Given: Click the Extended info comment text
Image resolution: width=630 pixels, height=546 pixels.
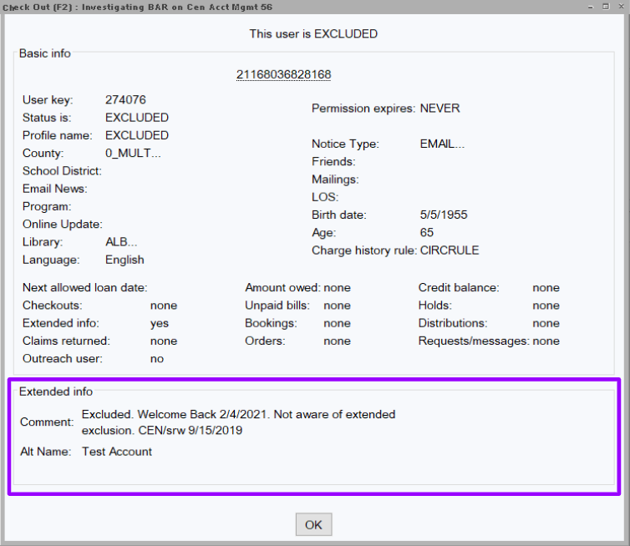Looking at the screenshot, I should (238, 422).
